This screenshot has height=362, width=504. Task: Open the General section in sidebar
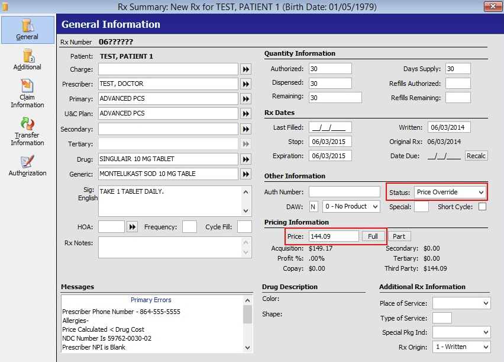tap(27, 30)
